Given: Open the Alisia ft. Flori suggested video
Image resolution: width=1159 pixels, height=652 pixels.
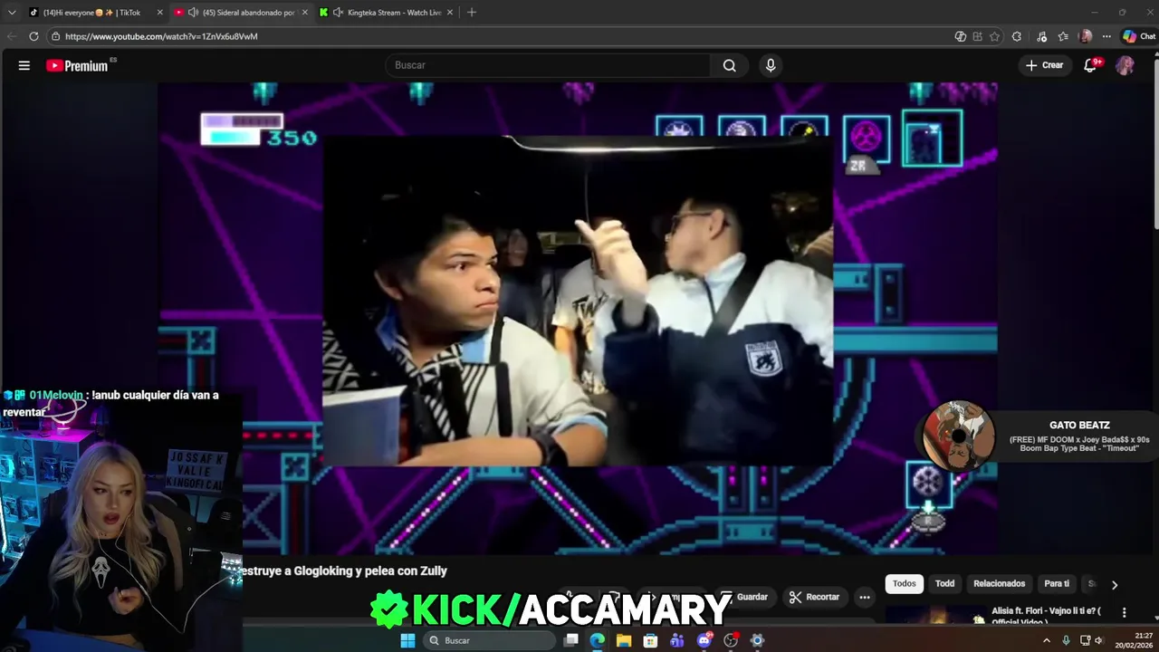Looking at the screenshot, I should (1046, 616).
